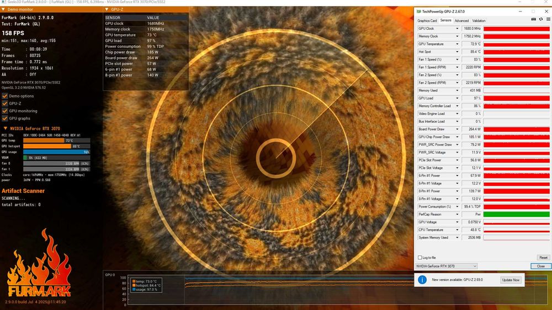The width and height of the screenshot is (552, 310).
Task: Click the 1680.0 MHz value in GPU-Z window
Action: coord(472,29)
